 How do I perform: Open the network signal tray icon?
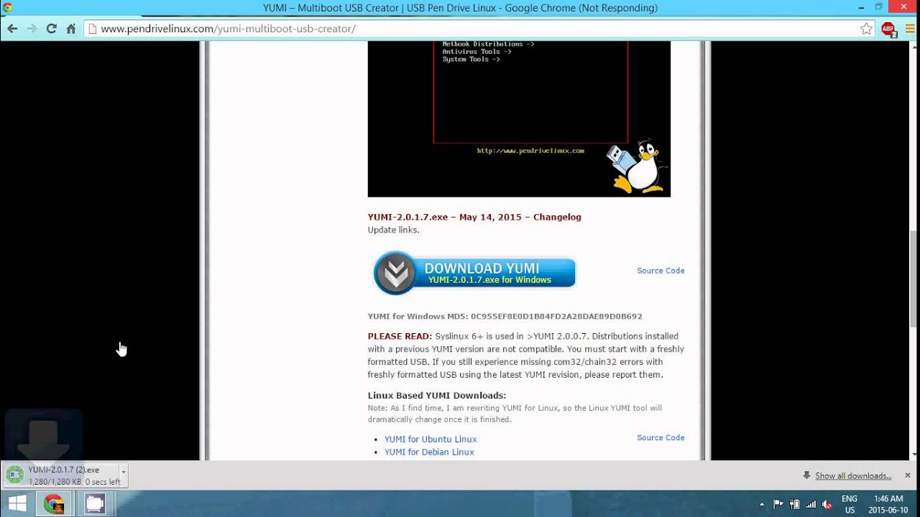[x=811, y=504]
